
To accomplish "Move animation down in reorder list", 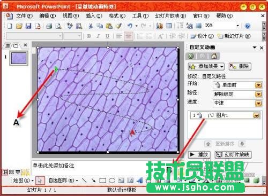I will (242, 144).
